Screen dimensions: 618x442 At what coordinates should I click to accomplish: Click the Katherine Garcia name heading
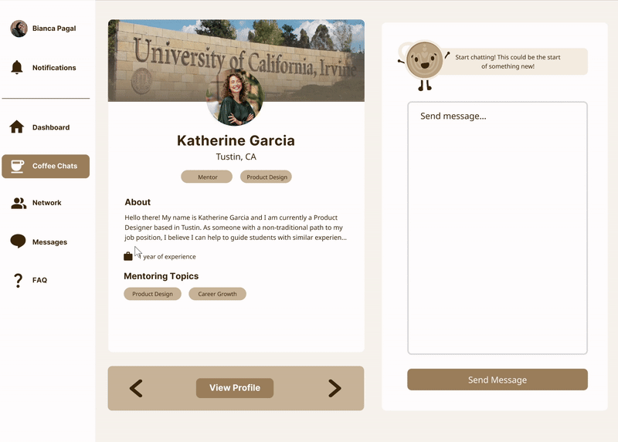click(x=236, y=140)
